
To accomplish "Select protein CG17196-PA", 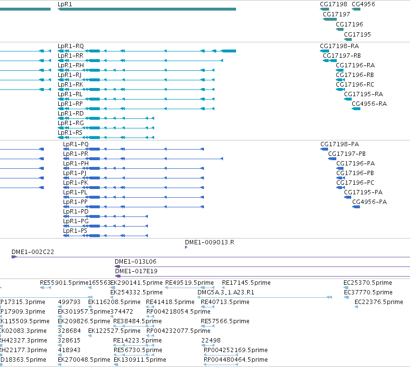I will (x=340, y=168).
